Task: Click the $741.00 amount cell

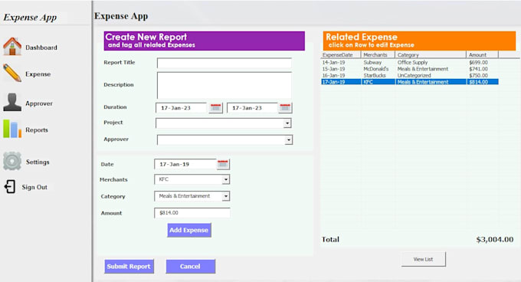Action: 478,69
